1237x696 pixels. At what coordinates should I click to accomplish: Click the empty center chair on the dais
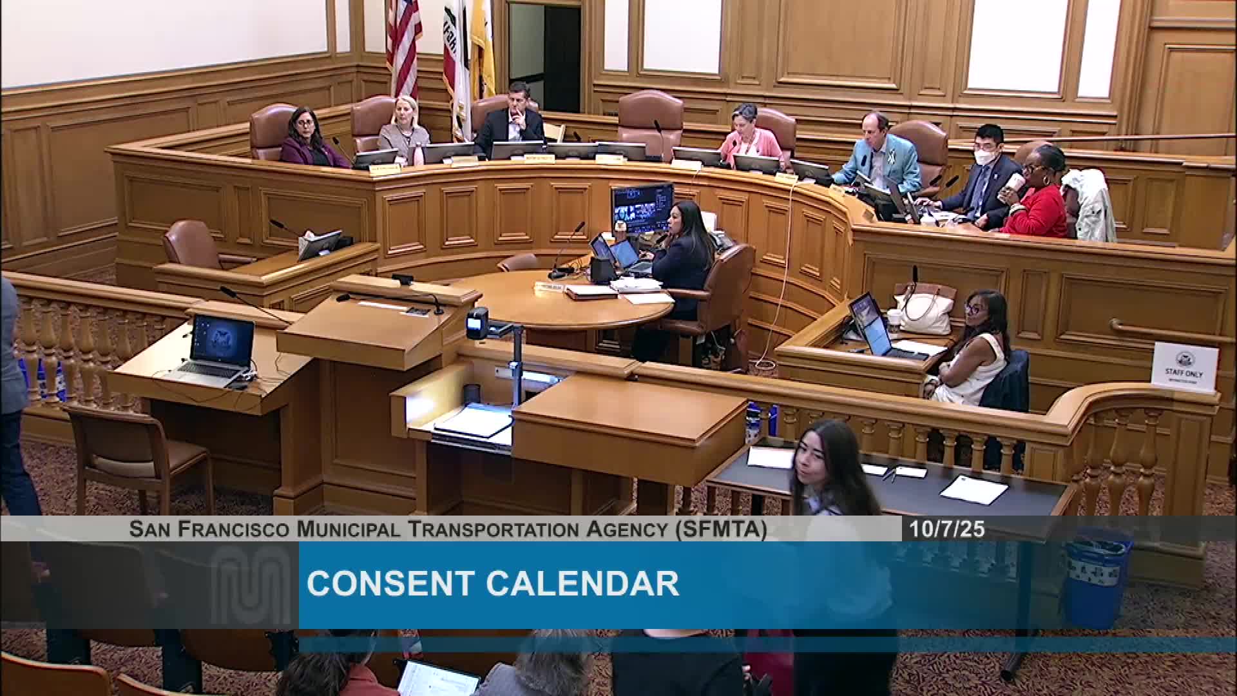[650, 117]
